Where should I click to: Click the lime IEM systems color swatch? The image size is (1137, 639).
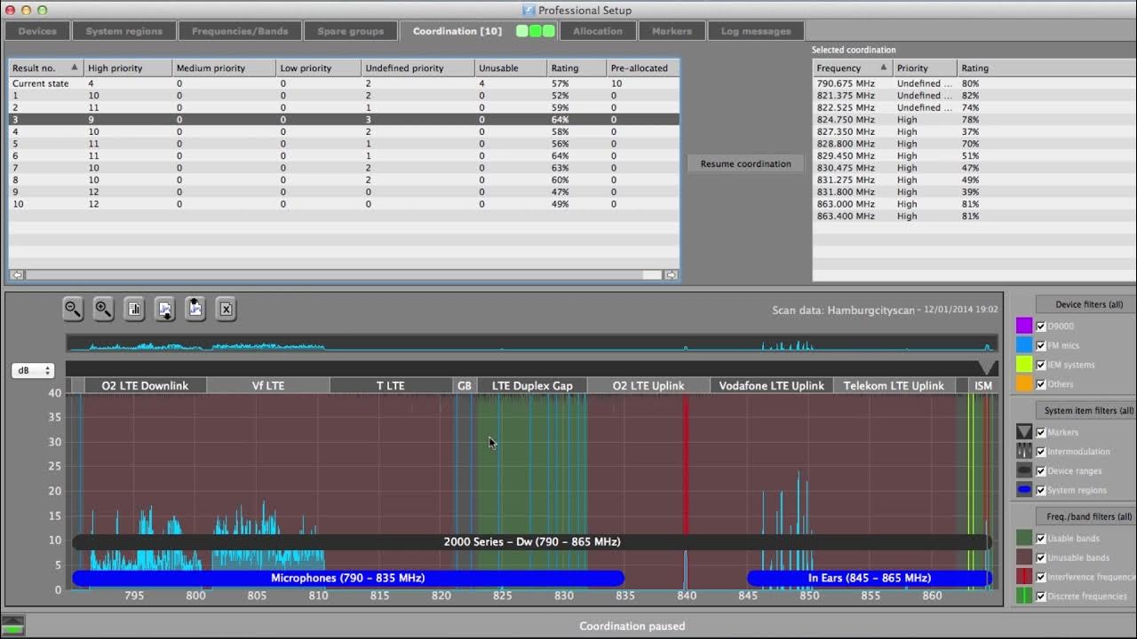1024,365
